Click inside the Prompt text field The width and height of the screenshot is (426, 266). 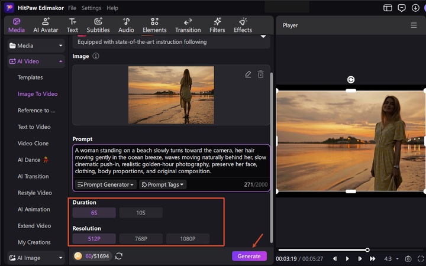(x=171, y=161)
